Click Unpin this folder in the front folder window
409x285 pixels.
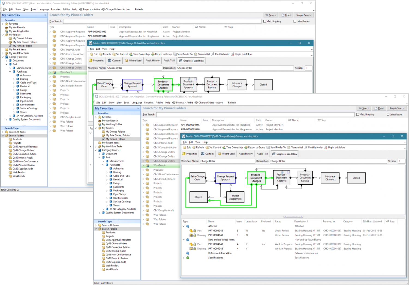(336, 147)
